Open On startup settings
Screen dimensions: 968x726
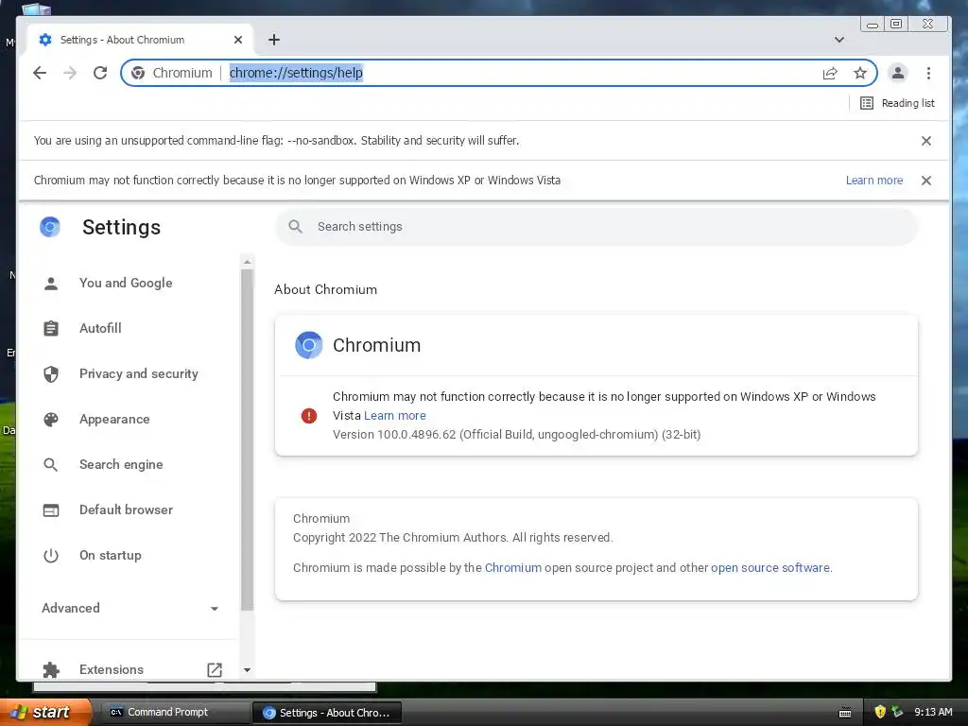[110, 555]
